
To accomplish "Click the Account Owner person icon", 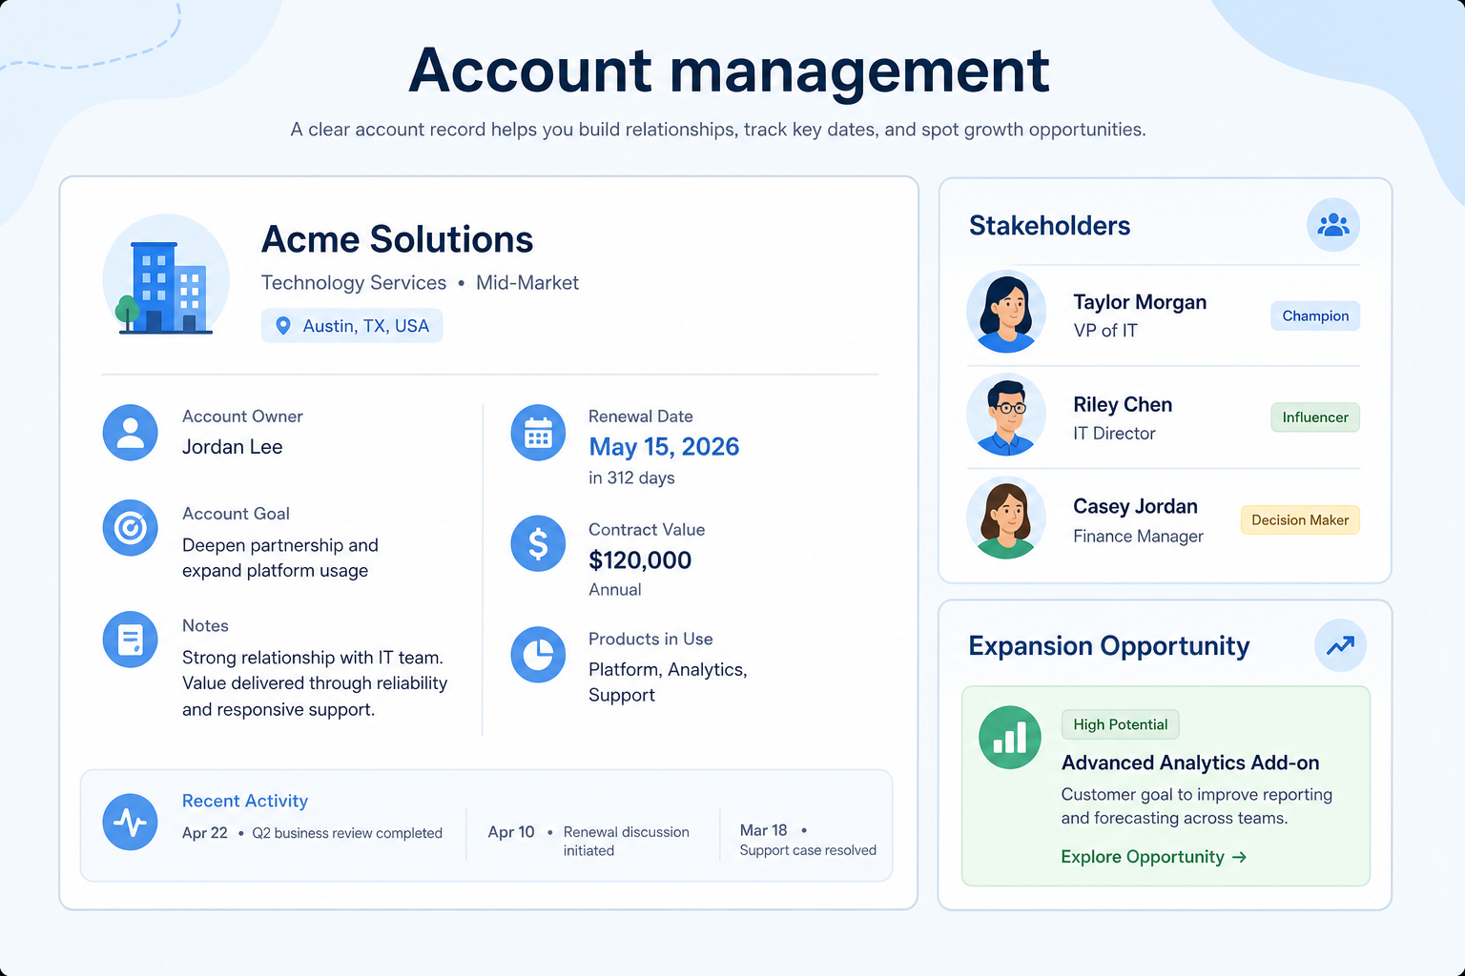I will click(x=131, y=433).
